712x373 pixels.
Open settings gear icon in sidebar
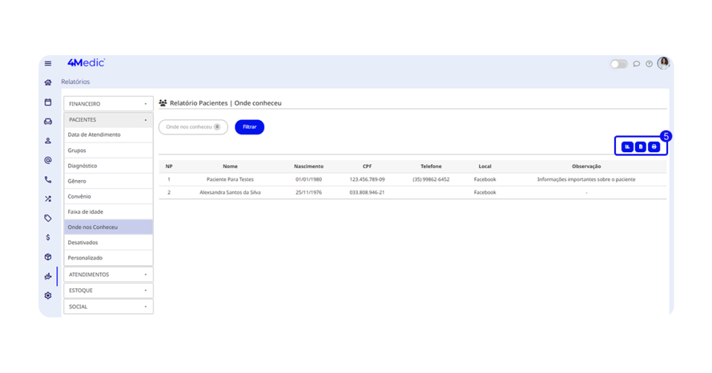48,295
